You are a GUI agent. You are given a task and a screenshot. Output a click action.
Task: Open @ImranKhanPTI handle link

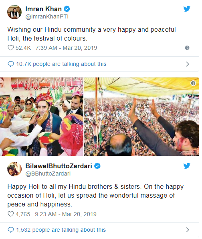tap(47, 16)
